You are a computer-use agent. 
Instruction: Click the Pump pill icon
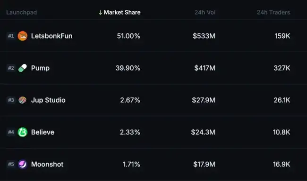(23, 68)
